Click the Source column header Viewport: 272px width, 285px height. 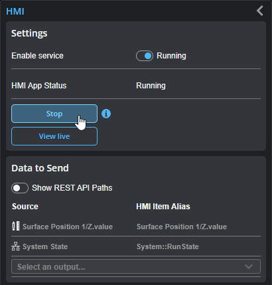coord(25,207)
